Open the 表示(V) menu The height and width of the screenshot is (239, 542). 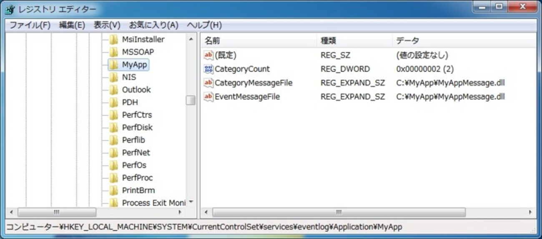click(x=107, y=25)
